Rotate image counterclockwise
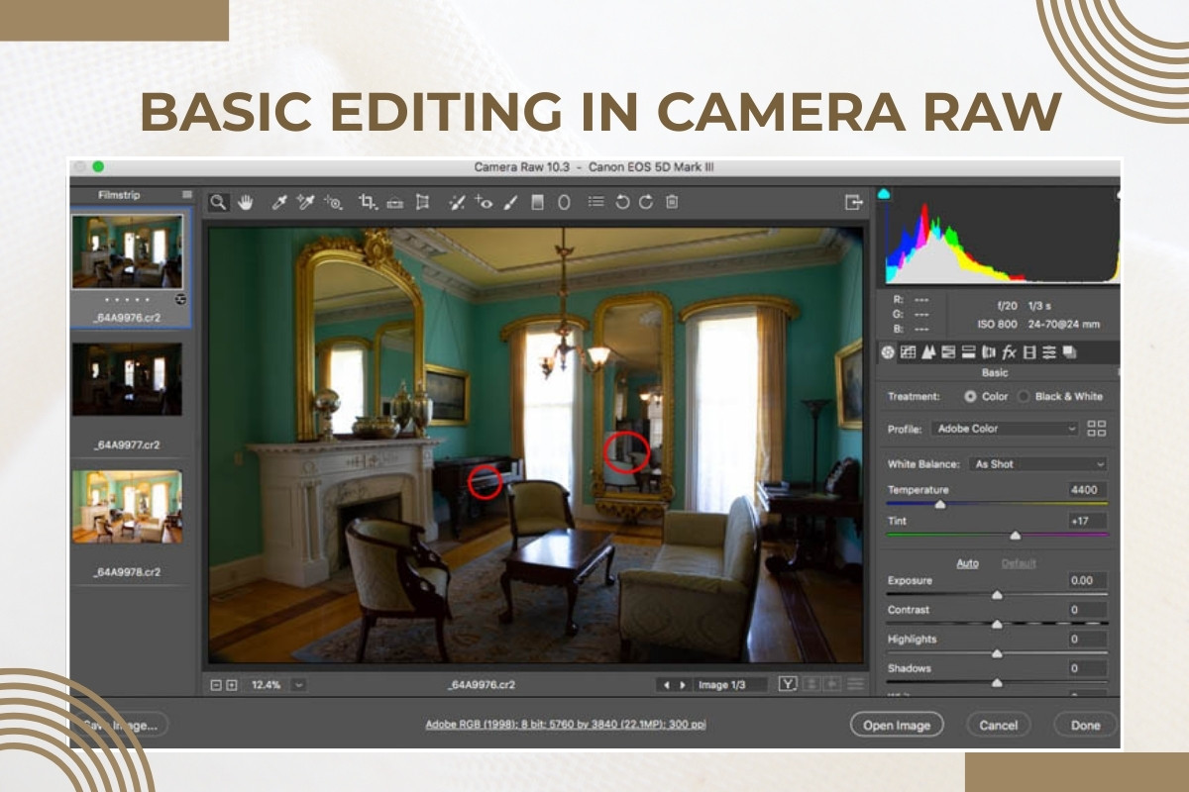This screenshot has width=1189, height=792. pos(622,202)
